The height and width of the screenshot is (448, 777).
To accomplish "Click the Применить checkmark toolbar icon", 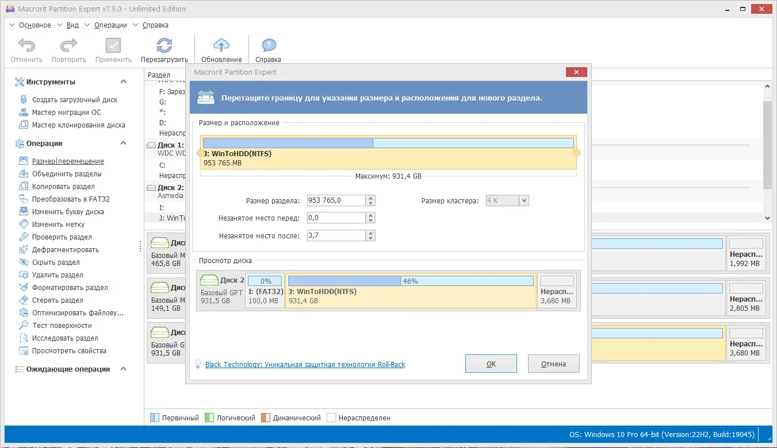I will point(113,45).
